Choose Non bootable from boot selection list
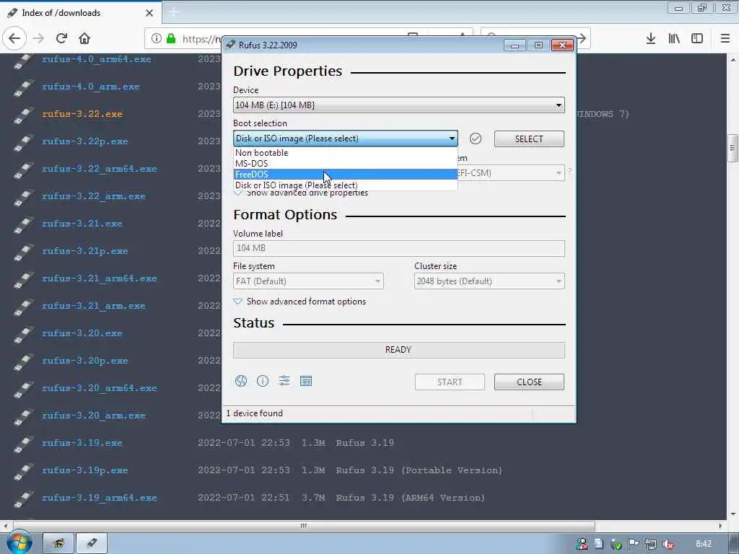 (x=346, y=153)
